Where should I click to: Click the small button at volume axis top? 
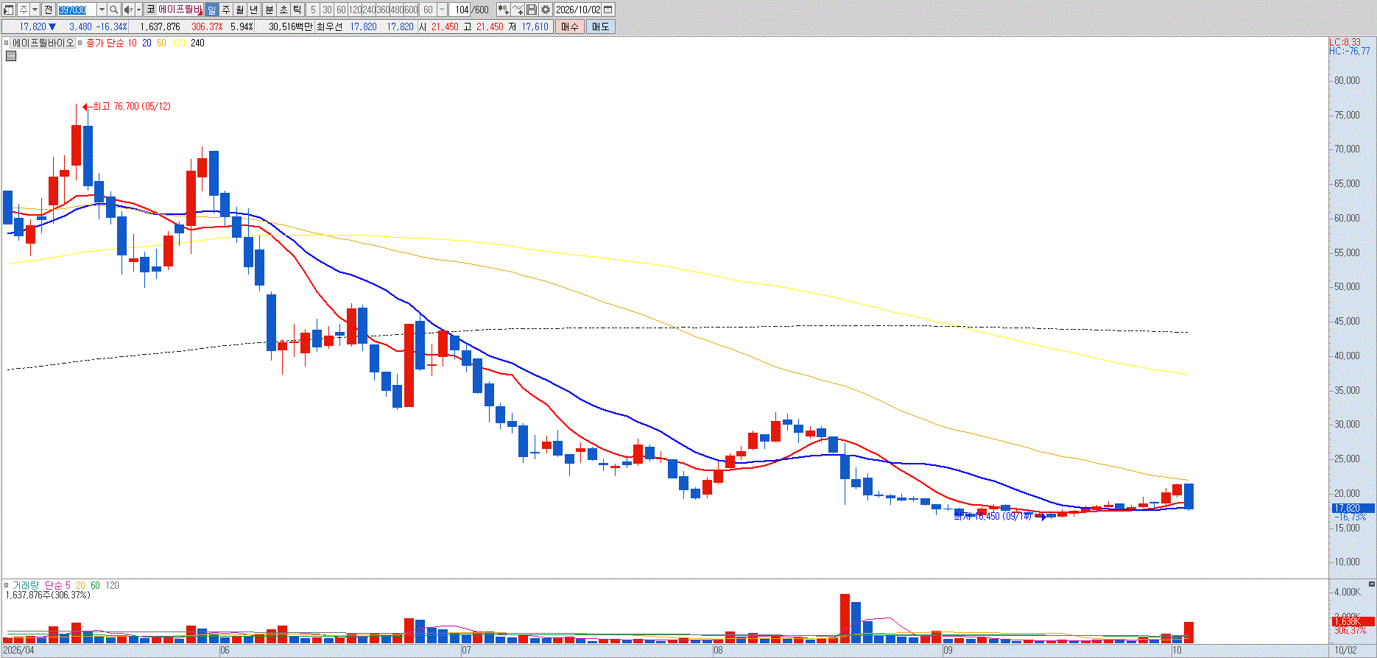(x=1371, y=584)
